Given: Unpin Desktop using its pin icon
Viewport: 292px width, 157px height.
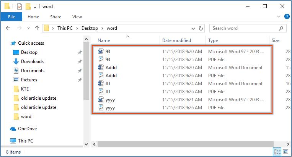Looking at the screenshot, I should pyautogui.click(x=80, y=52).
